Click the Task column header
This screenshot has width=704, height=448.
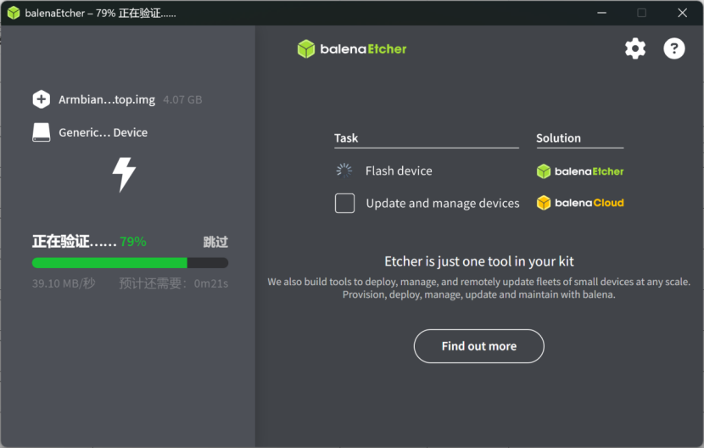point(346,138)
